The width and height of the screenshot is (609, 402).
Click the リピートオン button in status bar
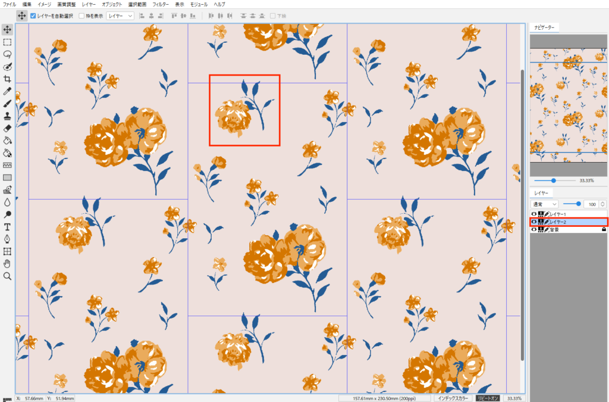488,398
